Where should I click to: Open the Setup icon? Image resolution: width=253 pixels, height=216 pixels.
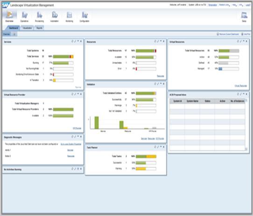[x=244, y=15]
